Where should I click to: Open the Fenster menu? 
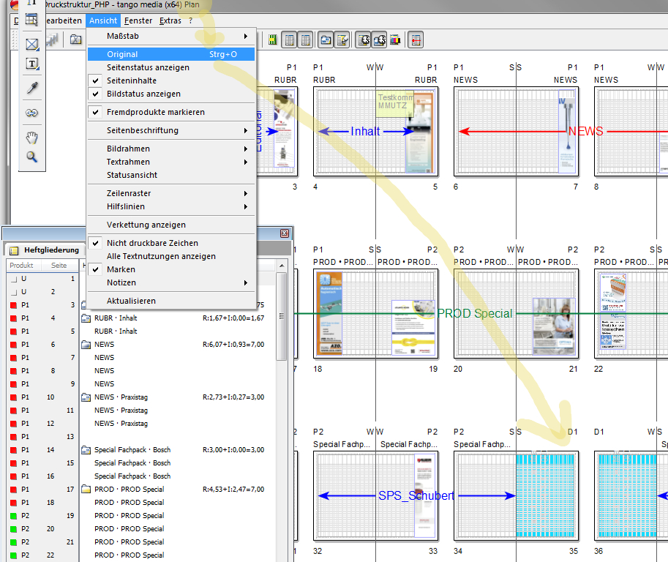pos(138,20)
